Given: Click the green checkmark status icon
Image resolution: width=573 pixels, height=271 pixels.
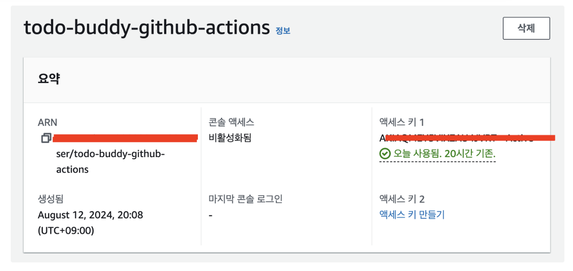Looking at the screenshot, I should (385, 153).
